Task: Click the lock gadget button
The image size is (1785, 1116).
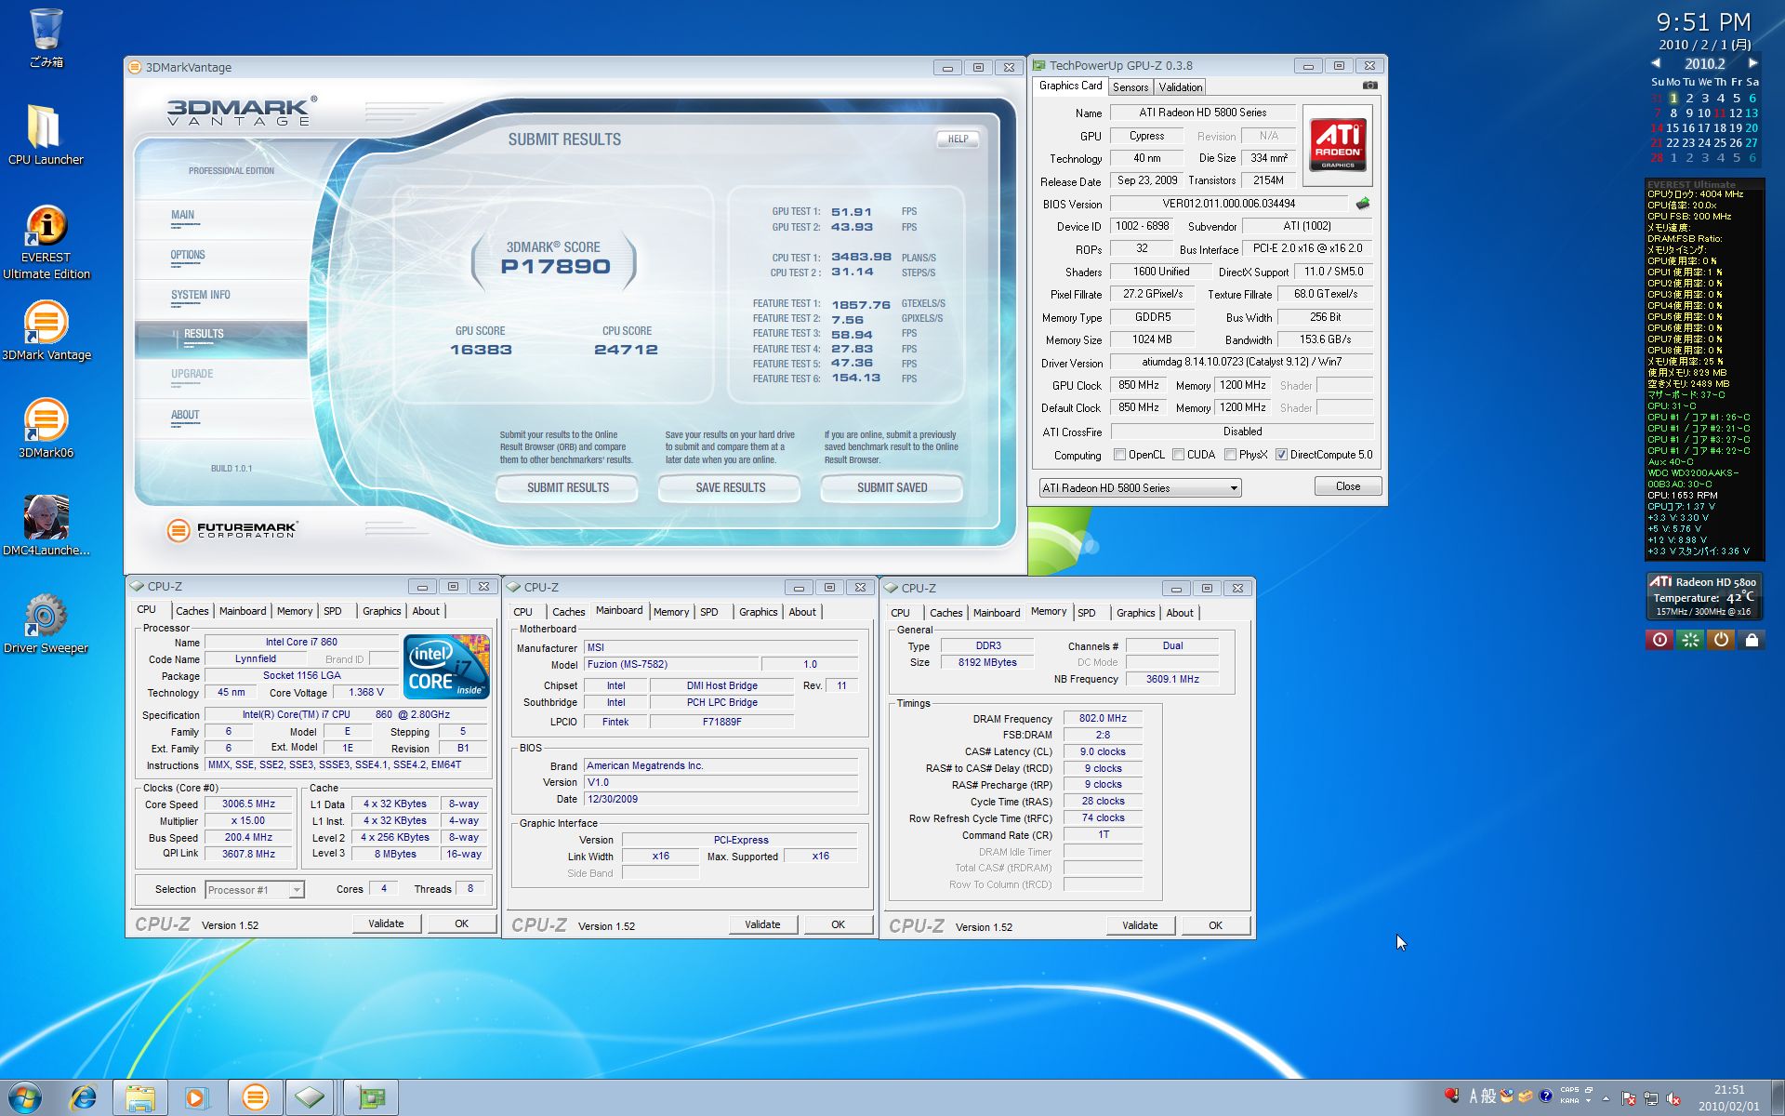Action: point(1752,640)
